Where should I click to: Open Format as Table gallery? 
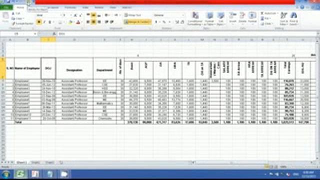pyautogui.click(x=209, y=19)
